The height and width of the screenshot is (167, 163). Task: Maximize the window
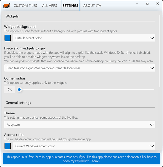[x=147, y=4]
